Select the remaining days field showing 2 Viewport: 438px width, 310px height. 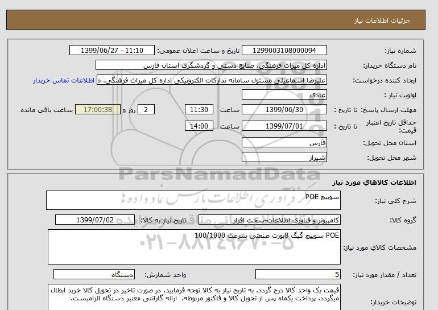point(146,109)
